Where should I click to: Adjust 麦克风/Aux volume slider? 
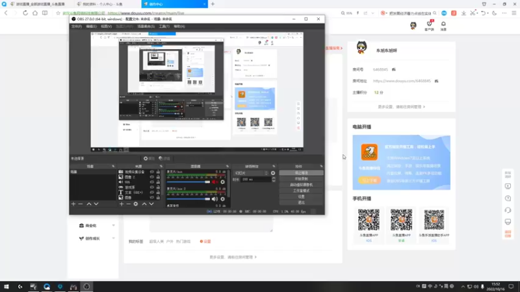point(188,182)
